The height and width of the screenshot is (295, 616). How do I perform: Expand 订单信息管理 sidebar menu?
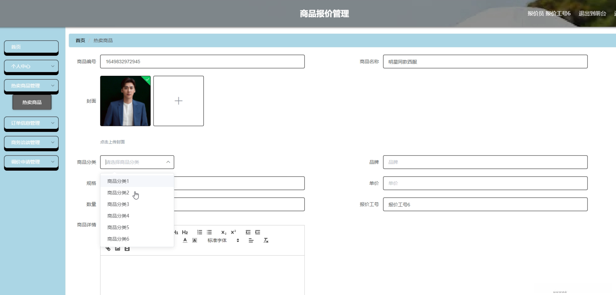(31, 123)
